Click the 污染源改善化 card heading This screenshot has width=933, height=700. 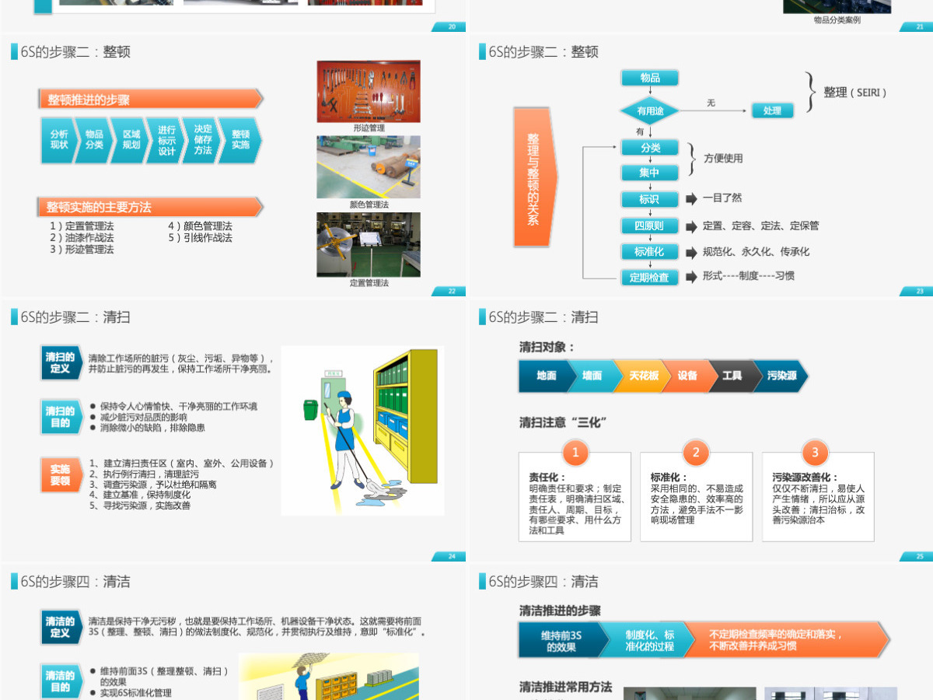805,478
